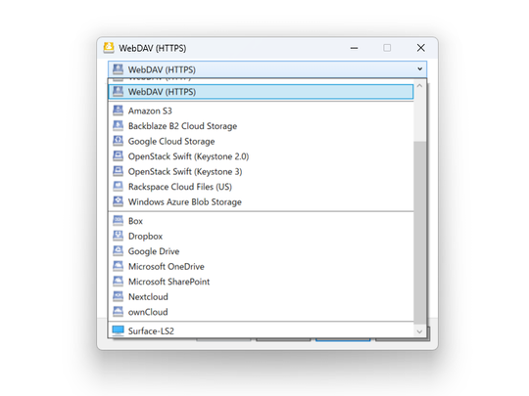Click the list scrollbar down arrow
The width and height of the screenshot is (529, 396).
pos(419,331)
